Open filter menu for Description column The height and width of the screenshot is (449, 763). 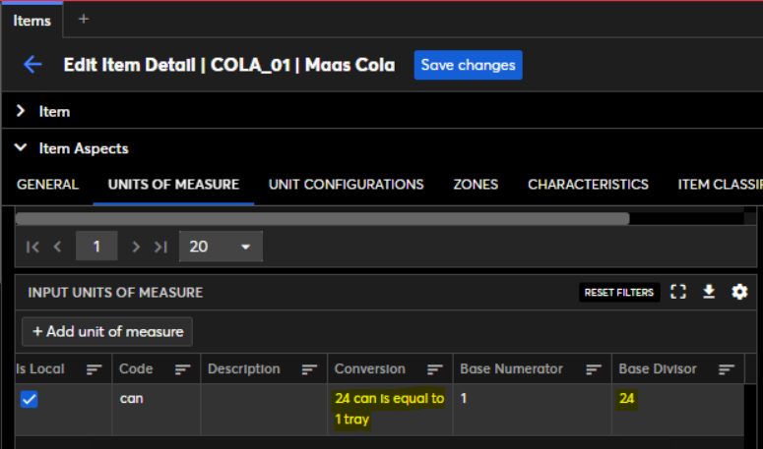pyautogui.click(x=309, y=369)
